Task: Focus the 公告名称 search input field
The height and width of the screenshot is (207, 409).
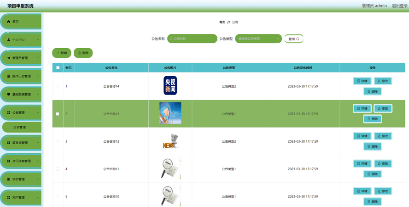Action: [192, 39]
